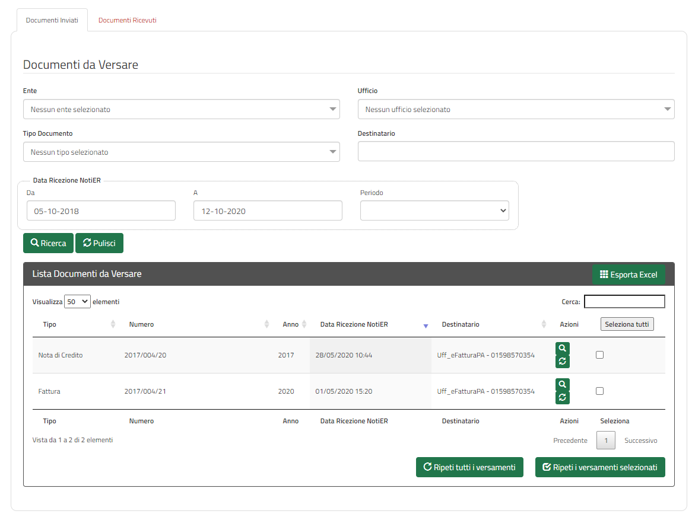Screen dimensions: 692x514
Task: Go to Successivo page
Action: coord(640,440)
